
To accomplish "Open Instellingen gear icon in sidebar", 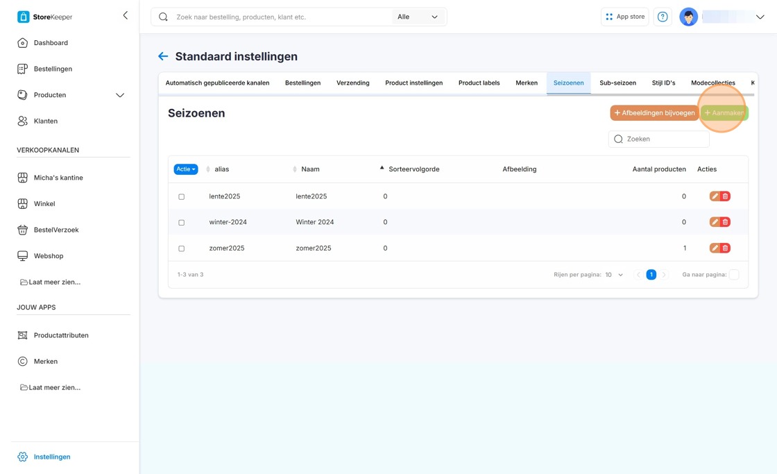I will [x=23, y=457].
